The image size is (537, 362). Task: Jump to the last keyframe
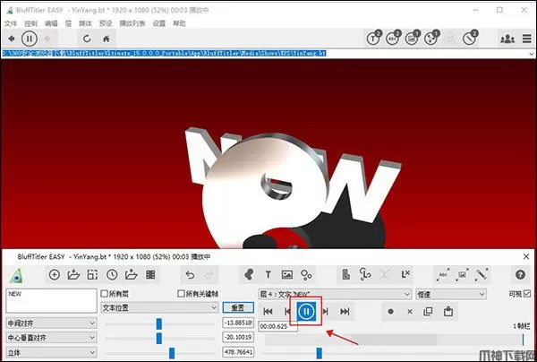pyautogui.click(x=345, y=312)
